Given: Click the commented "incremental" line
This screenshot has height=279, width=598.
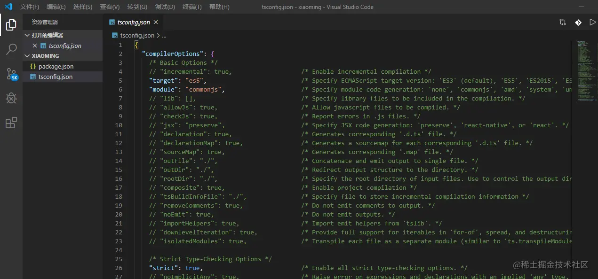Looking at the screenshot, I should (191, 71).
